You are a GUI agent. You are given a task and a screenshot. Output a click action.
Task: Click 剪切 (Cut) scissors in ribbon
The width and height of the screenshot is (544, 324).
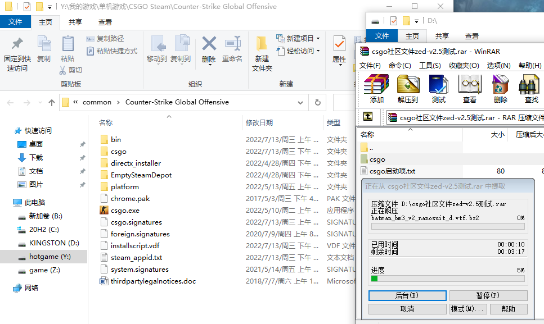coord(70,70)
